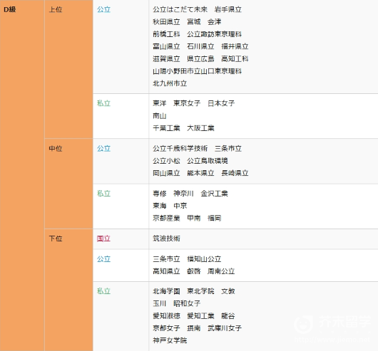Select 富山県立 entry
378x351 pixels.
[x=166, y=46]
